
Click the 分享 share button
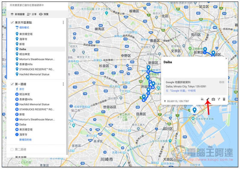click(32, 14)
